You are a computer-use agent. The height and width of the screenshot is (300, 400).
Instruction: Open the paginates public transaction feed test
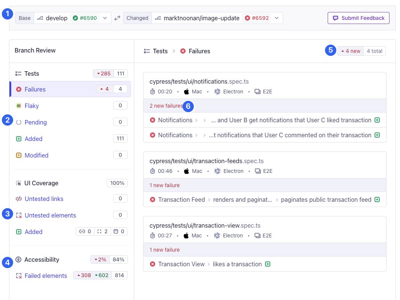[326, 199]
